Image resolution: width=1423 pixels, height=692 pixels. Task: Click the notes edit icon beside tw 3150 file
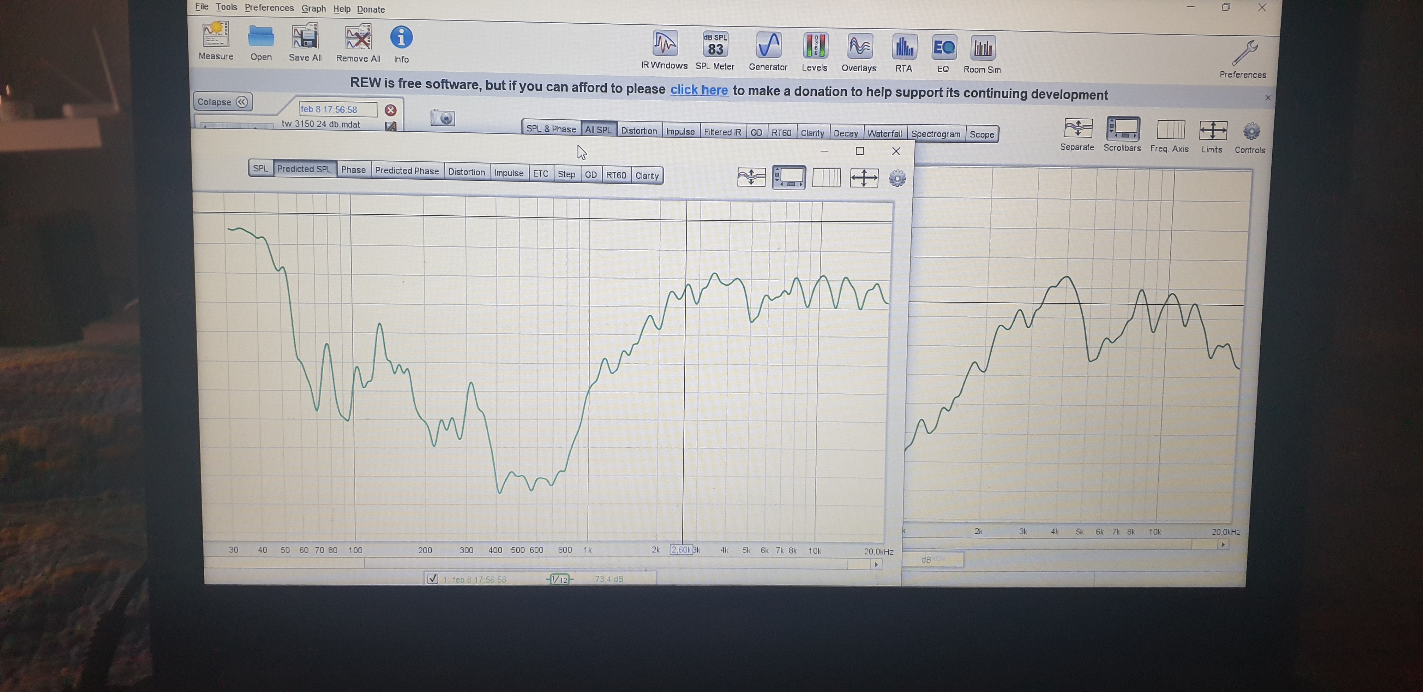pos(391,126)
